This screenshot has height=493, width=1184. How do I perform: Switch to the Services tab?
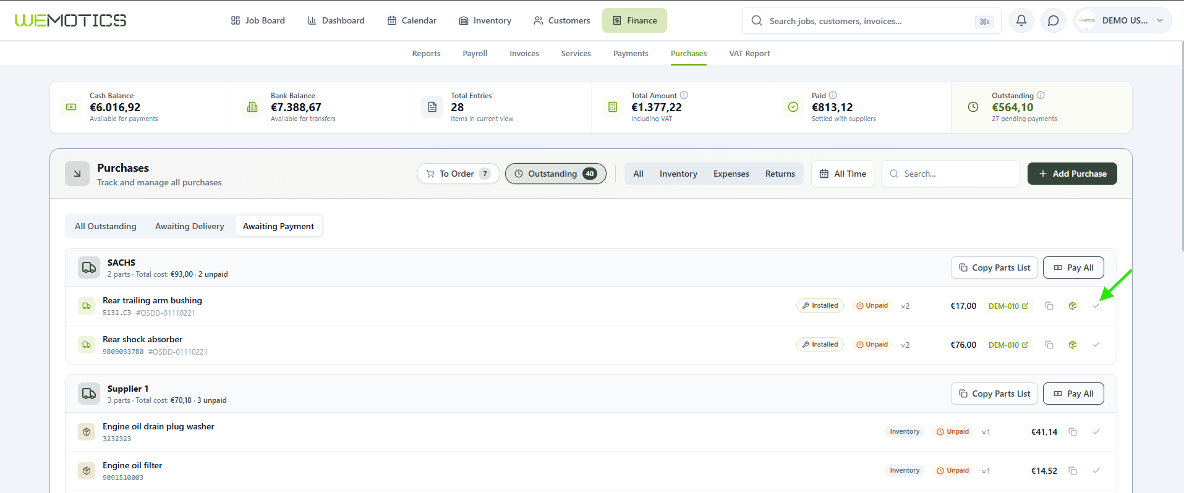pos(576,54)
